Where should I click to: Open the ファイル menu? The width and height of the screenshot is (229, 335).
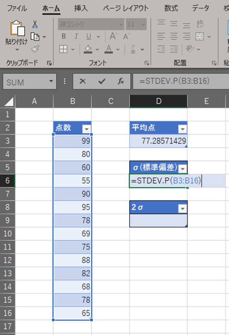(17, 8)
